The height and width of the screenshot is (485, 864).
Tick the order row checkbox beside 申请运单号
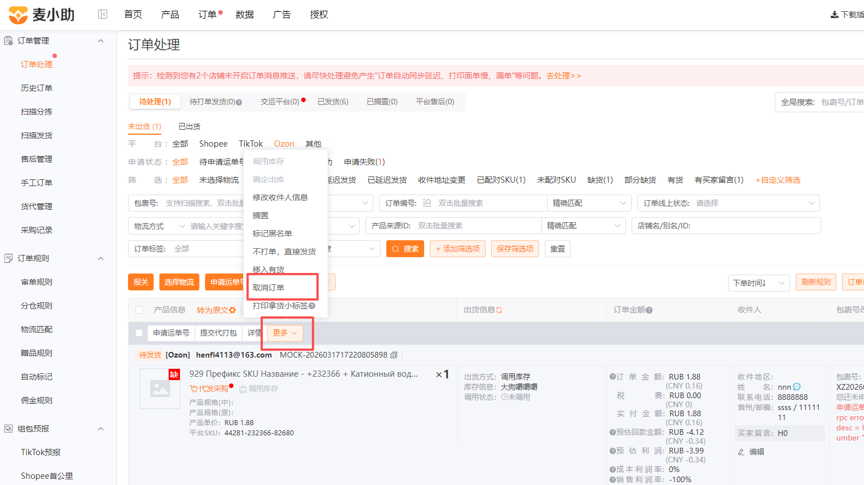139,333
